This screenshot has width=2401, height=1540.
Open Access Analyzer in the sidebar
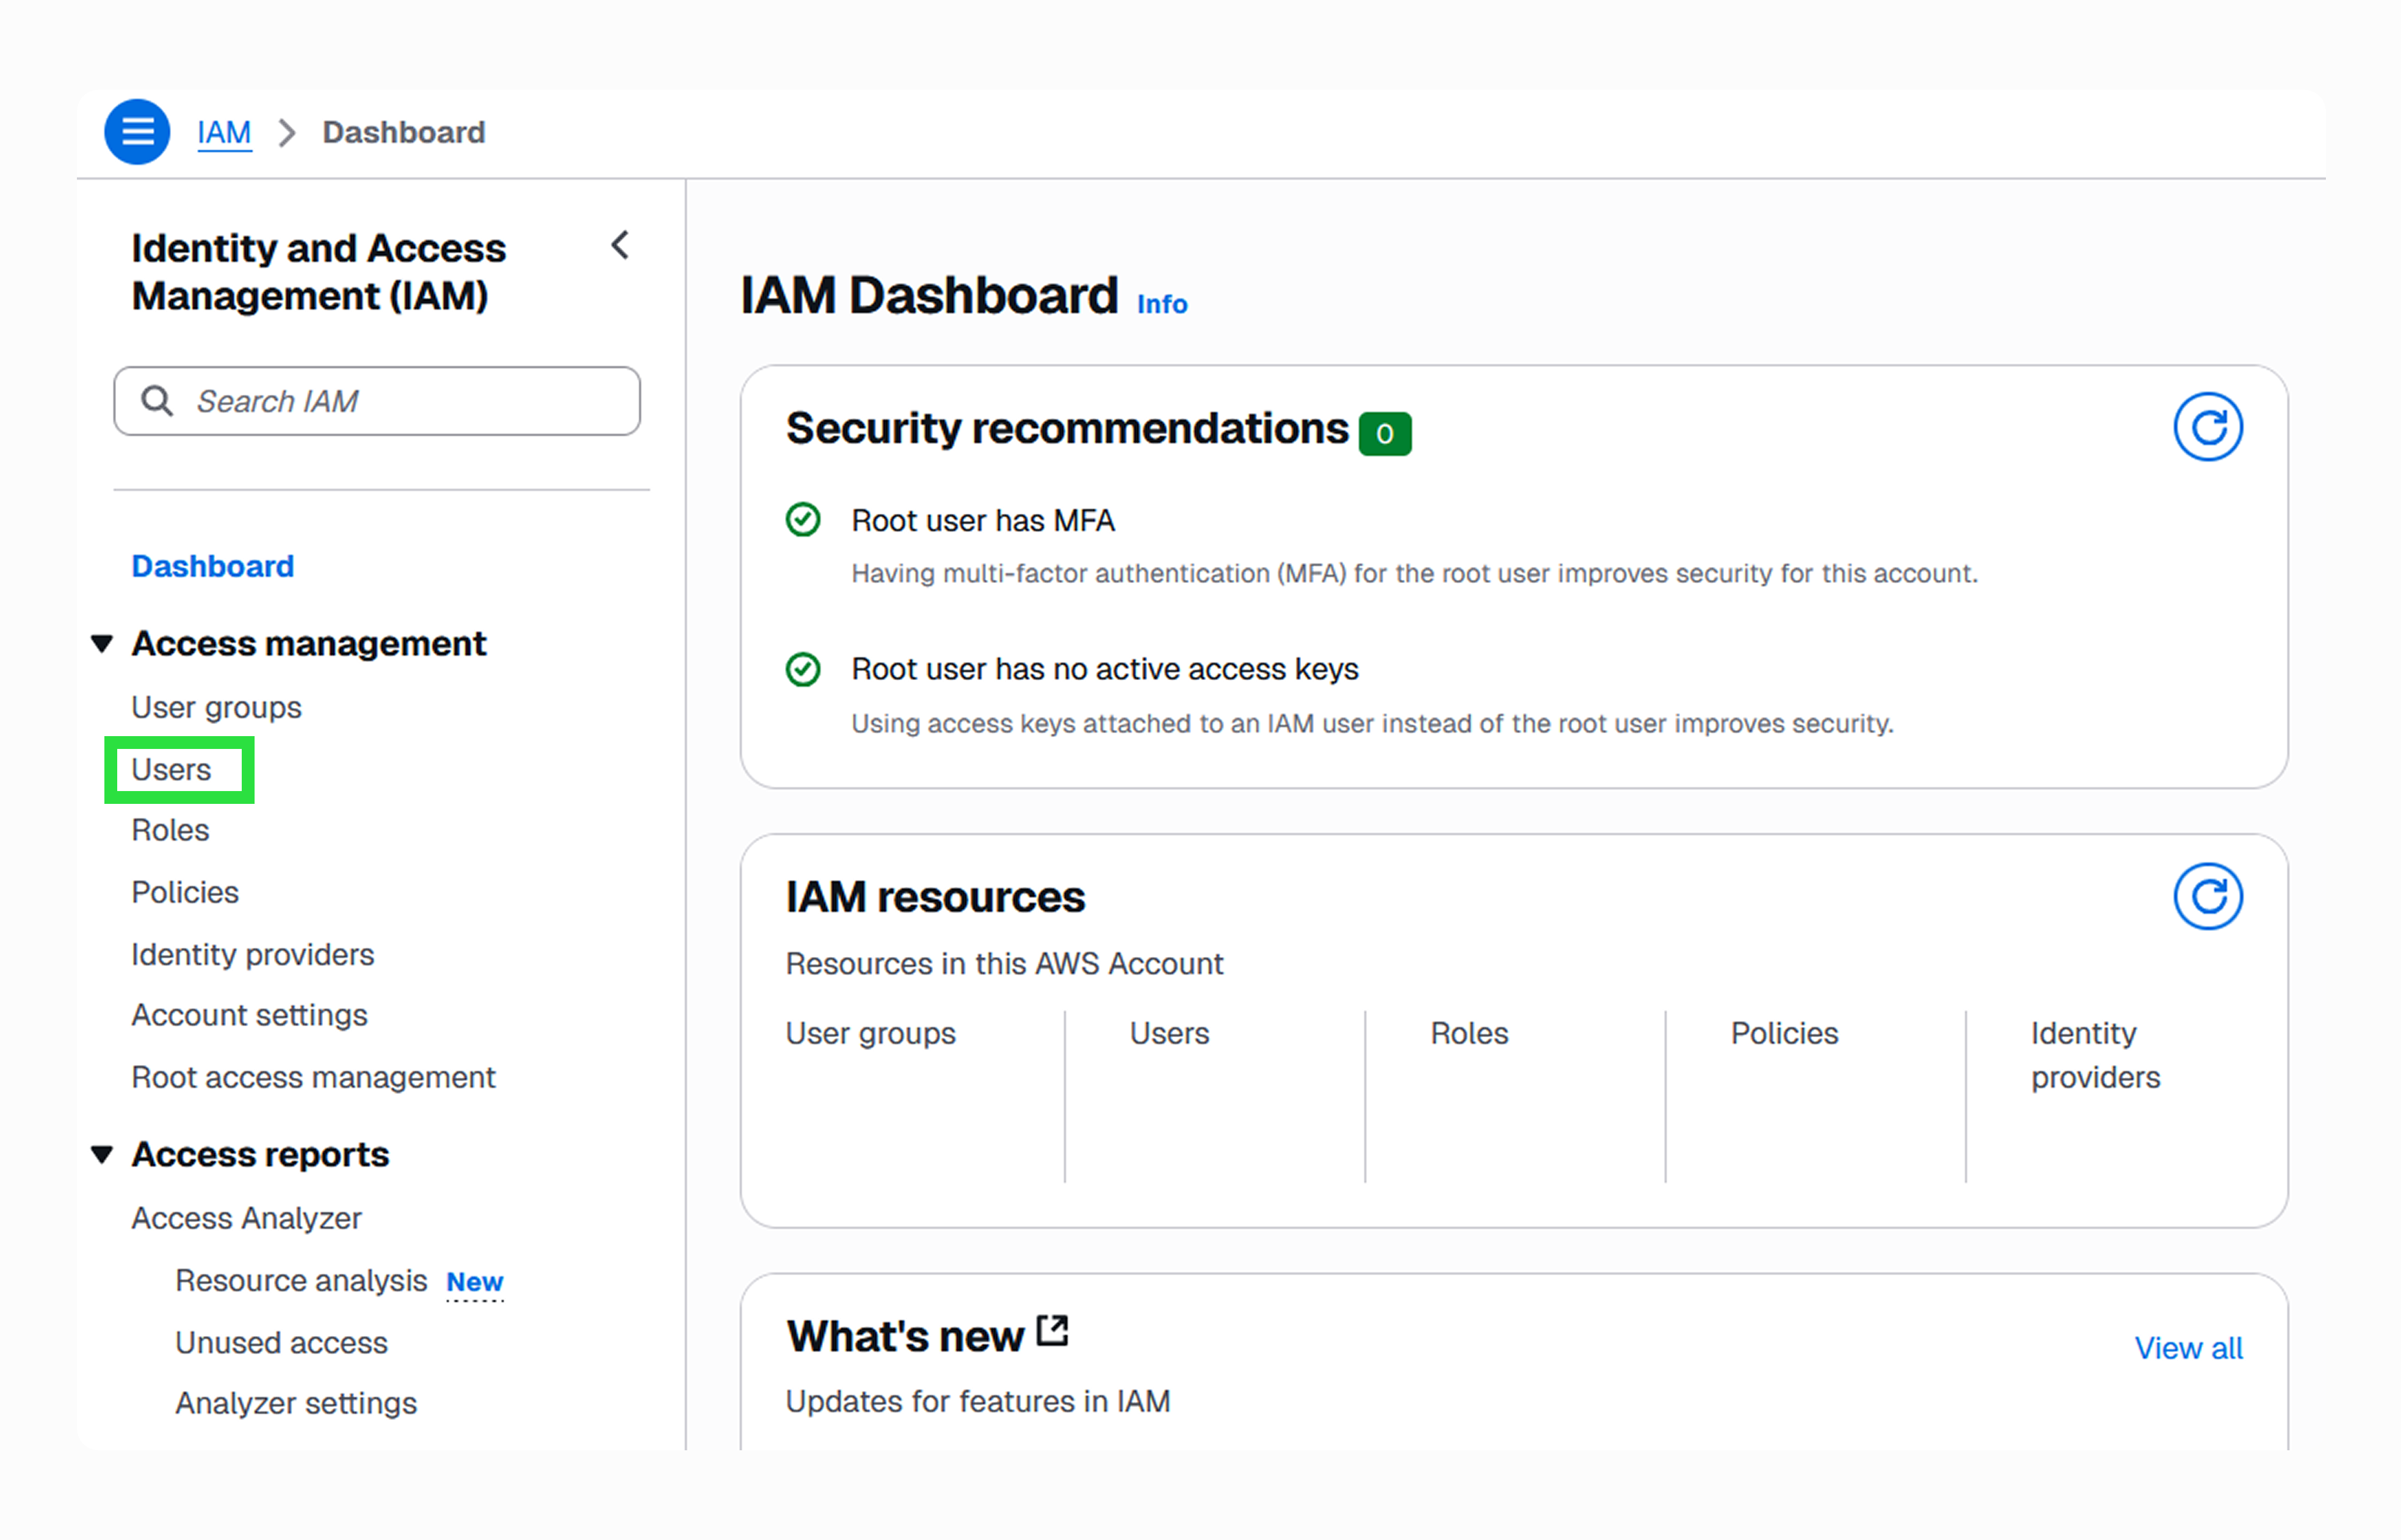coord(246,1218)
